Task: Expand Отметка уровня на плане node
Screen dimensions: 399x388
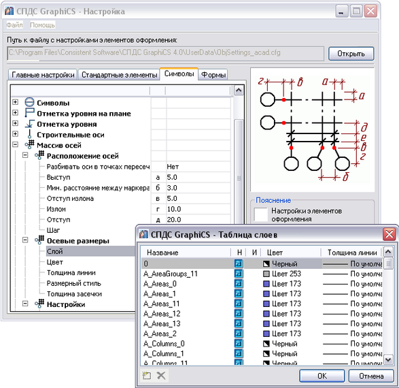Action: pos(15,112)
